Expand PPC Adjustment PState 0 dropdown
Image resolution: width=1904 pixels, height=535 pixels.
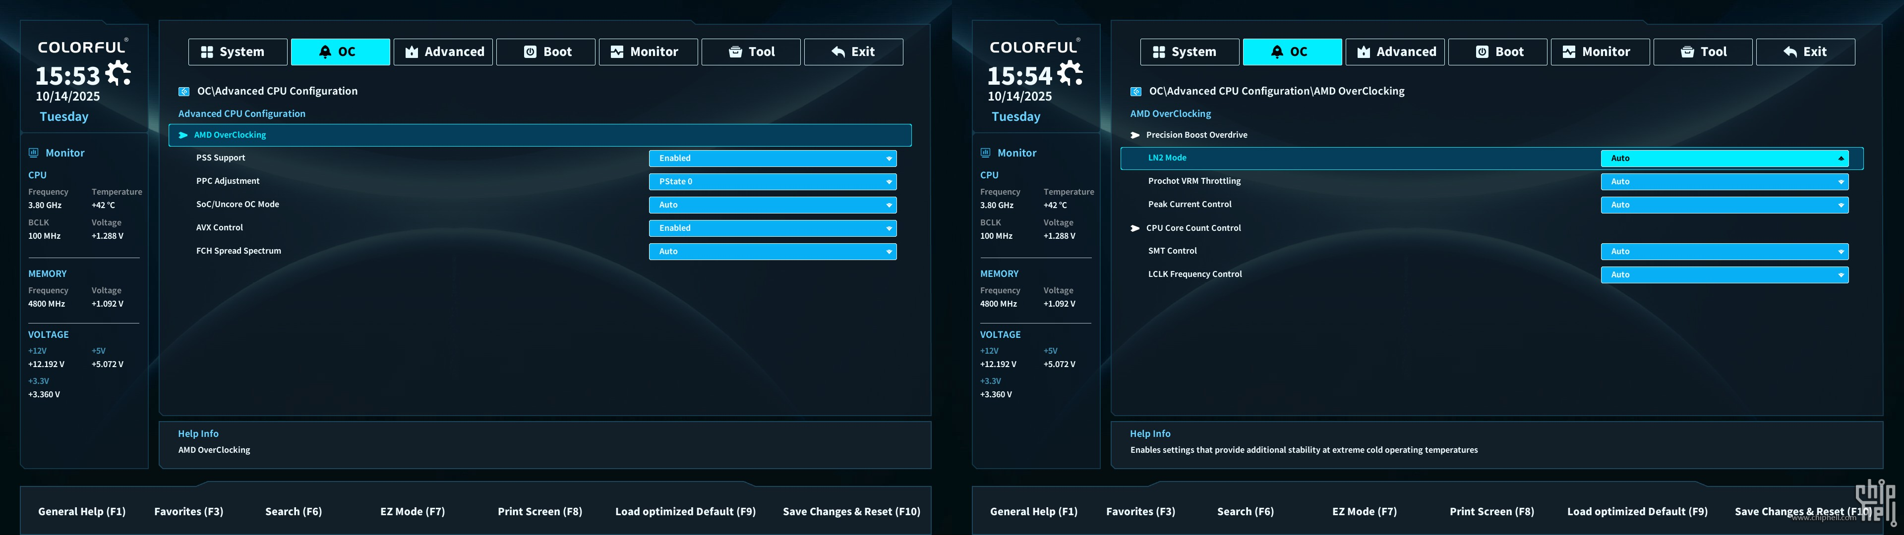pos(773,182)
